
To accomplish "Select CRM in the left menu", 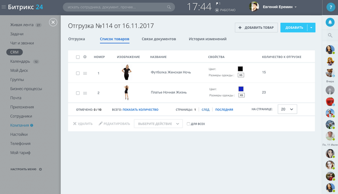I will pyautogui.click(x=15, y=52).
